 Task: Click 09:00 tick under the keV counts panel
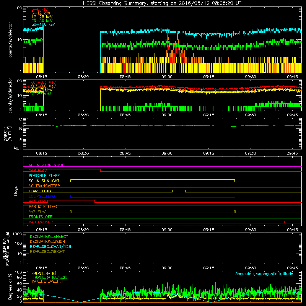tap(167, 77)
